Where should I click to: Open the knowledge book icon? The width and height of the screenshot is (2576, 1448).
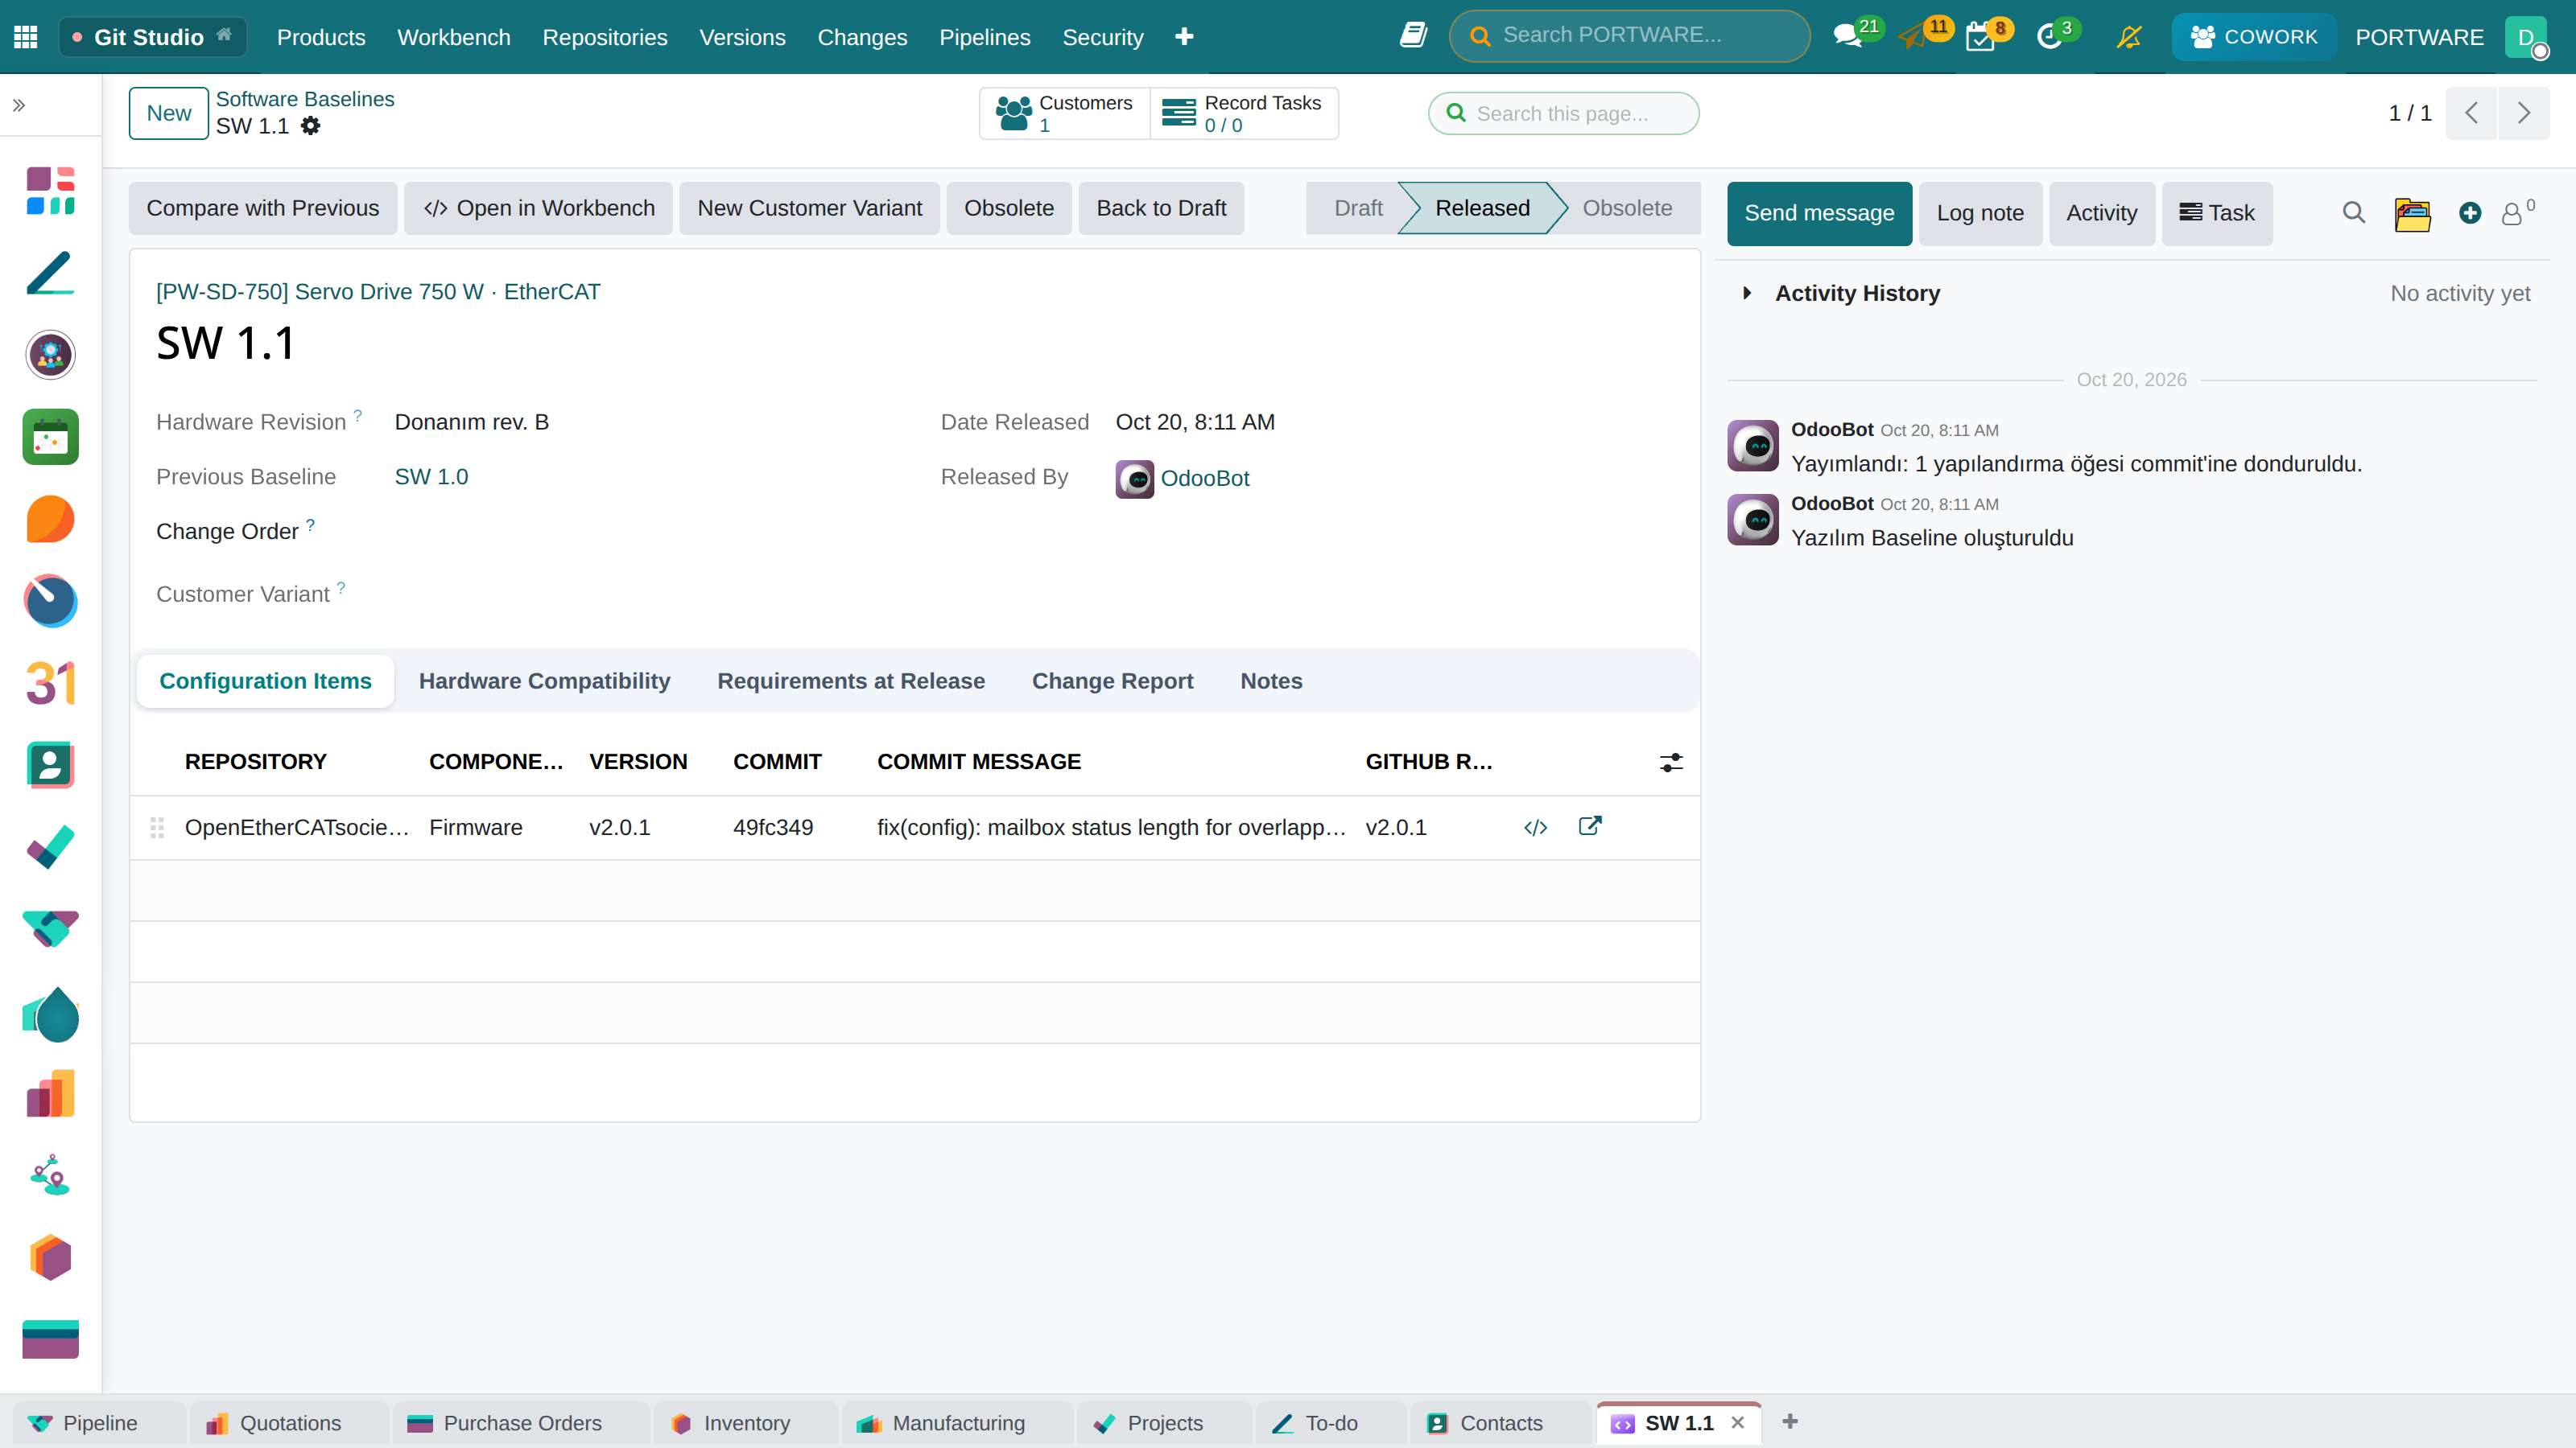tap(1413, 36)
